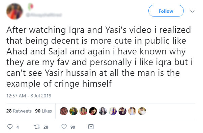Open liker avatar with purple and white streaks
Viewport: 203px width, 133px height.
pos(113,111)
